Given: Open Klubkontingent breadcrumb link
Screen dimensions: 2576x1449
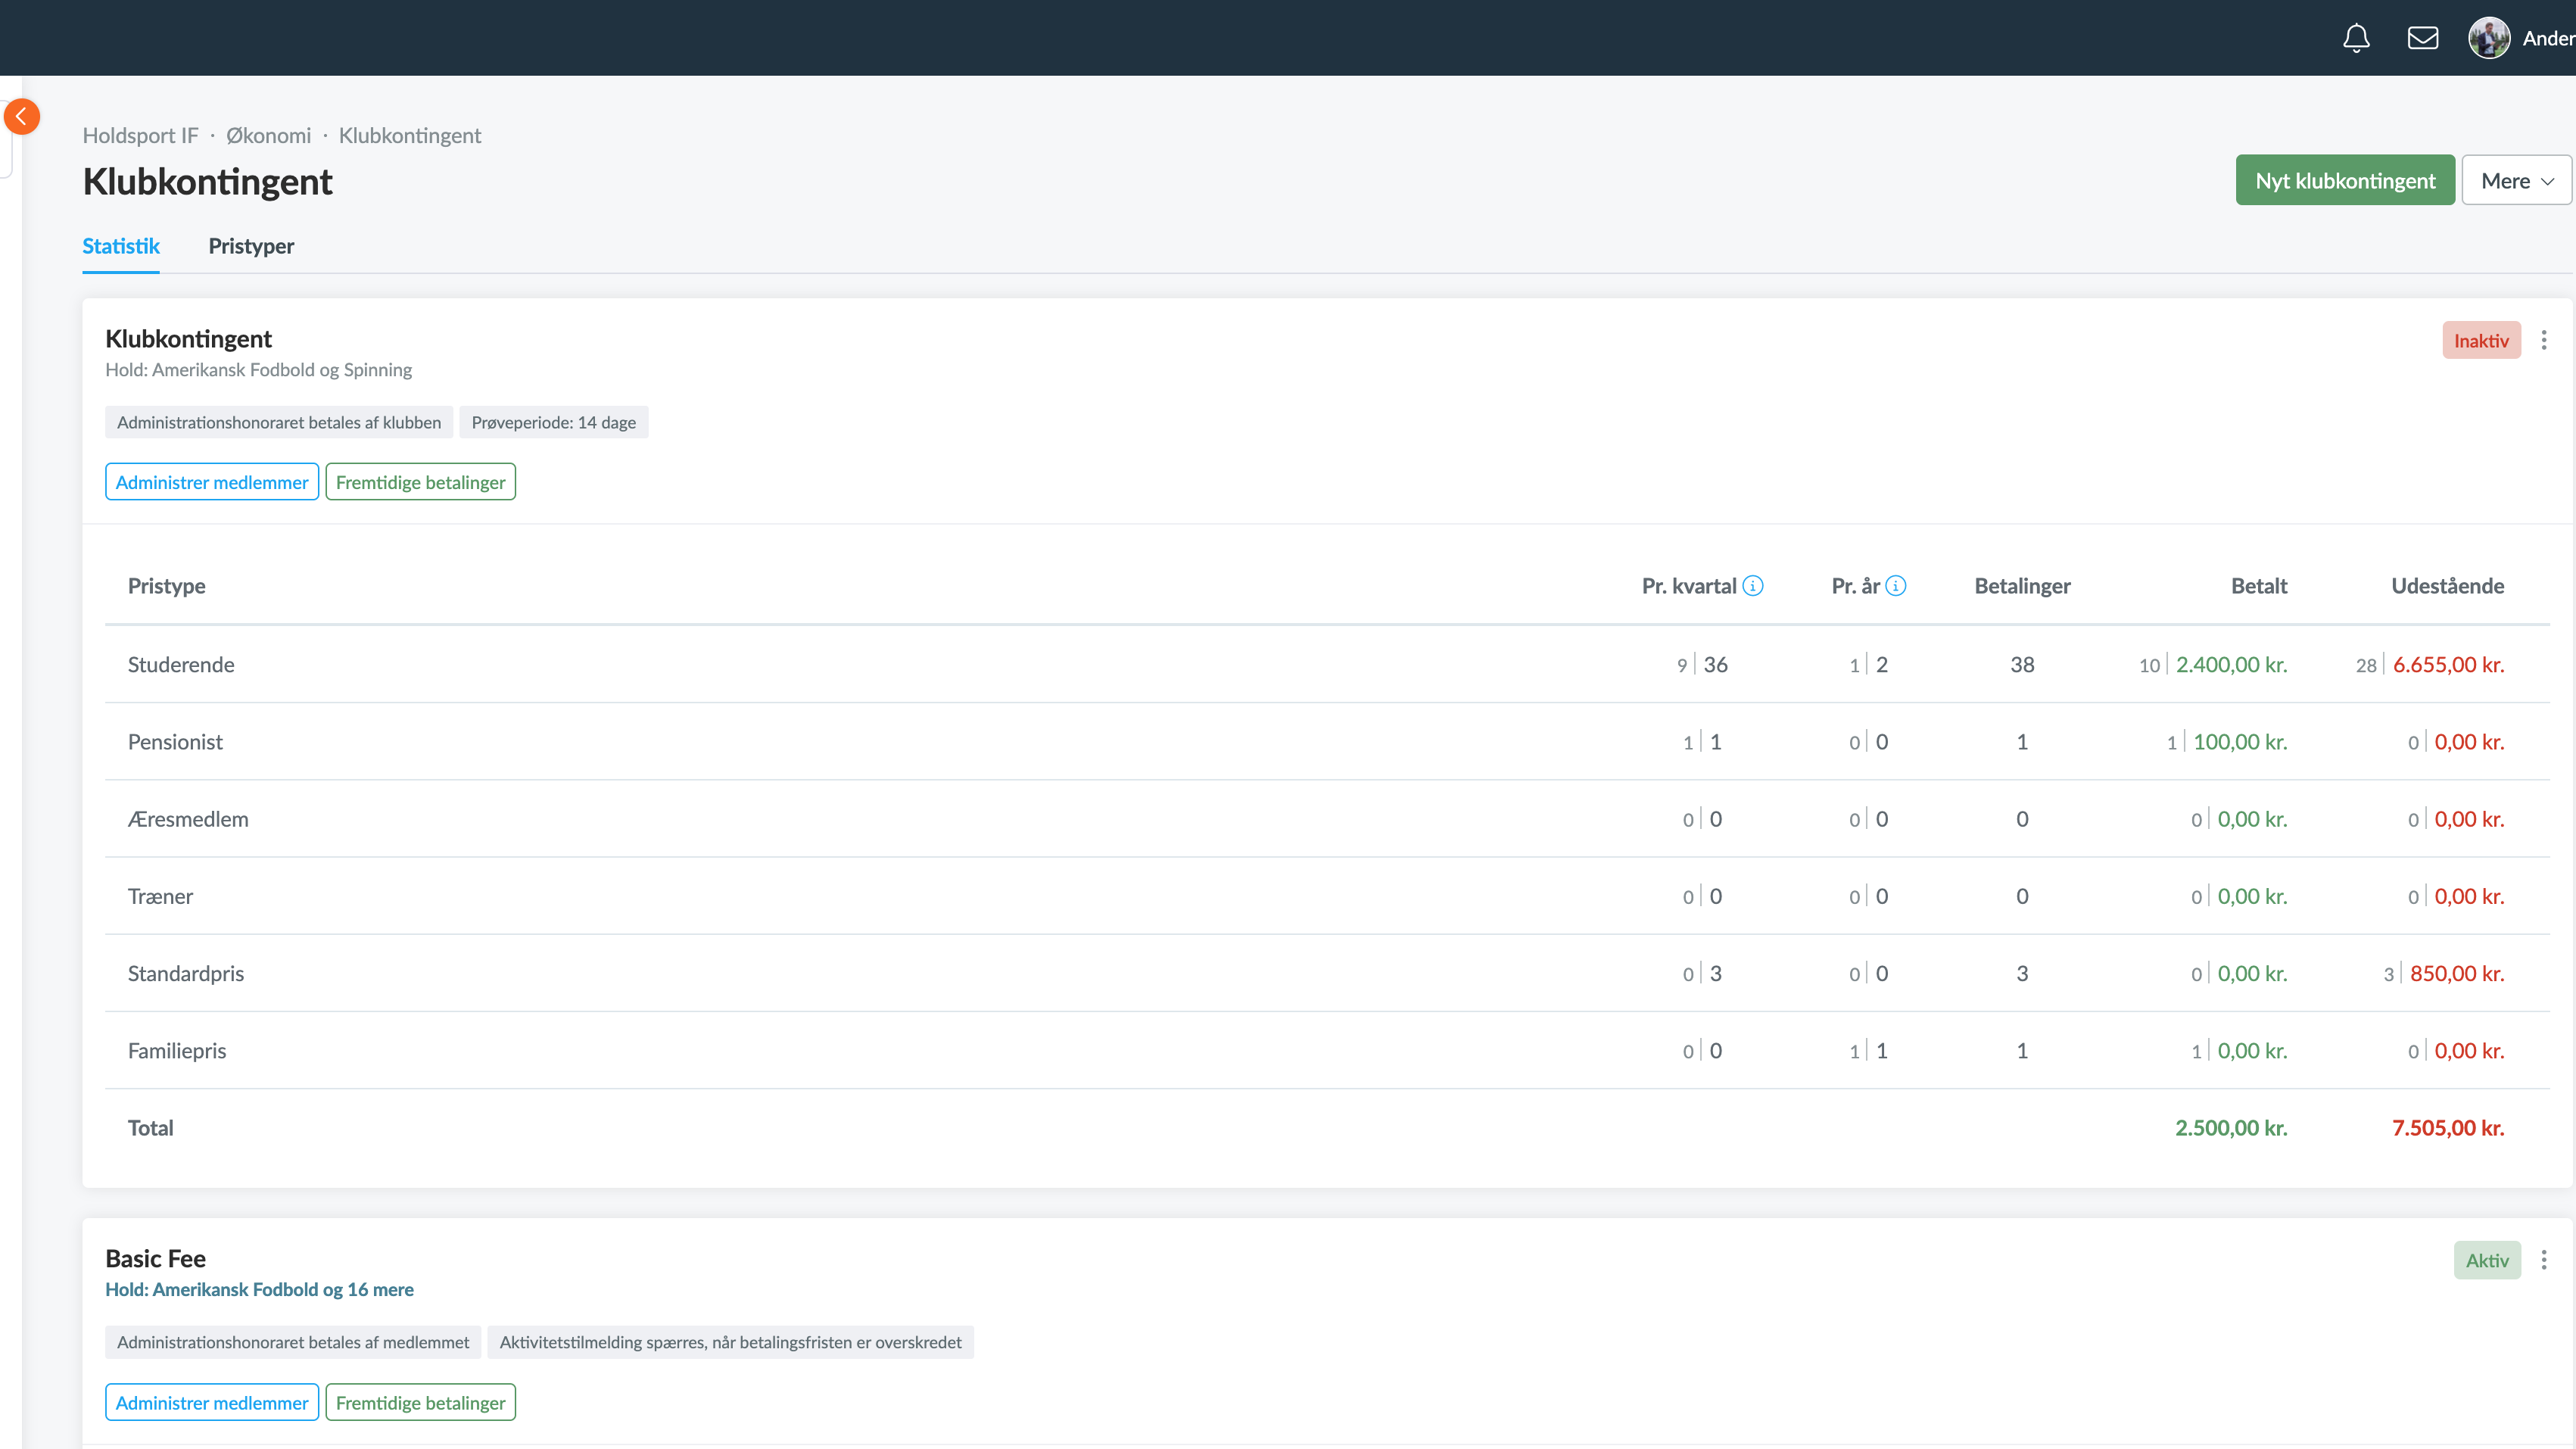Looking at the screenshot, I should coord(410,135).
